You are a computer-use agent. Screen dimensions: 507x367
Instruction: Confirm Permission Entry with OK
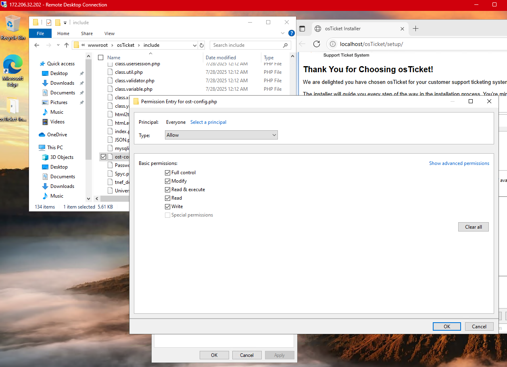(447, 327)
